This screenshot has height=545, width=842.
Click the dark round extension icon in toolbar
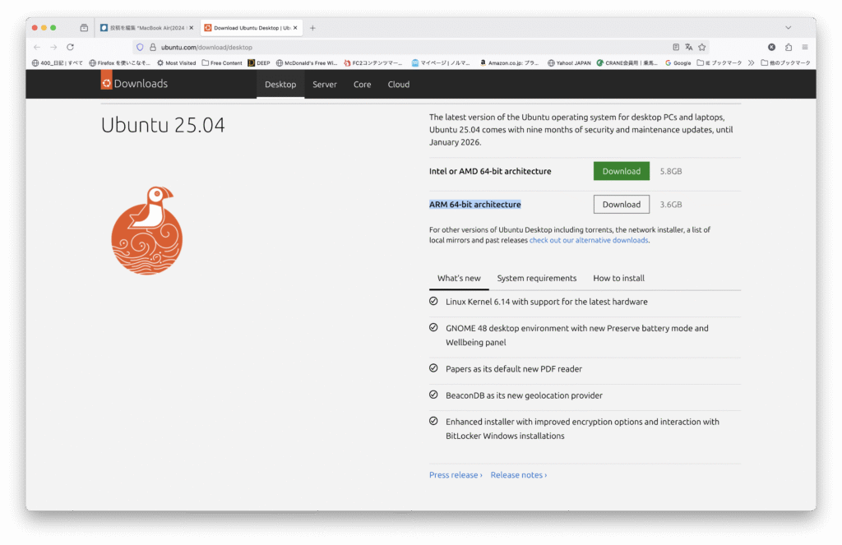coord(771,47)
